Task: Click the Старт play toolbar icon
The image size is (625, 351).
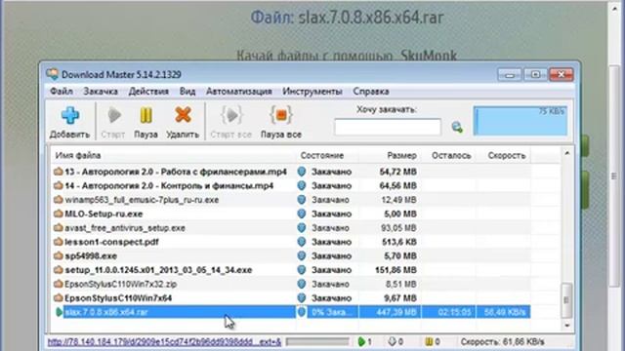Action: 114,115
